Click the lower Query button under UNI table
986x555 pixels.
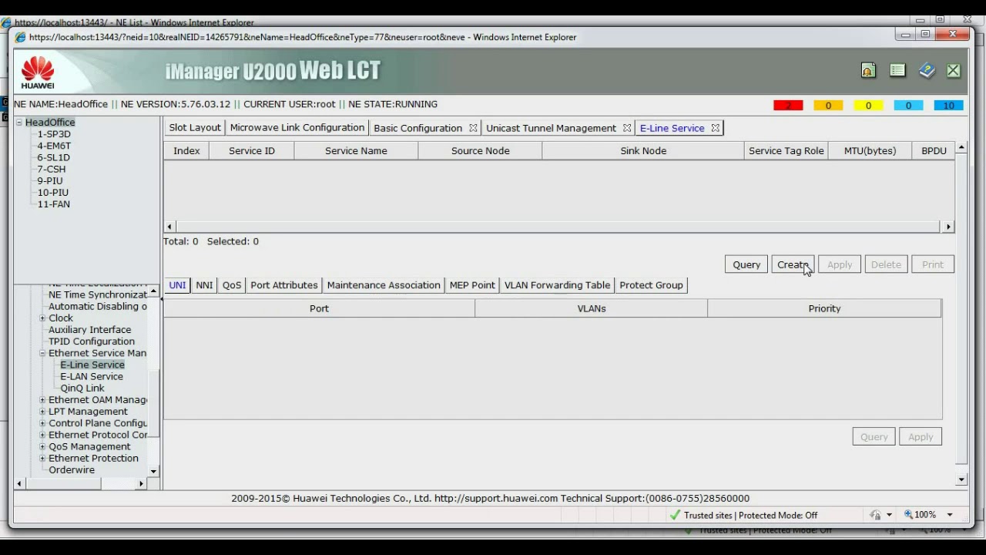[x=874, y=437]
